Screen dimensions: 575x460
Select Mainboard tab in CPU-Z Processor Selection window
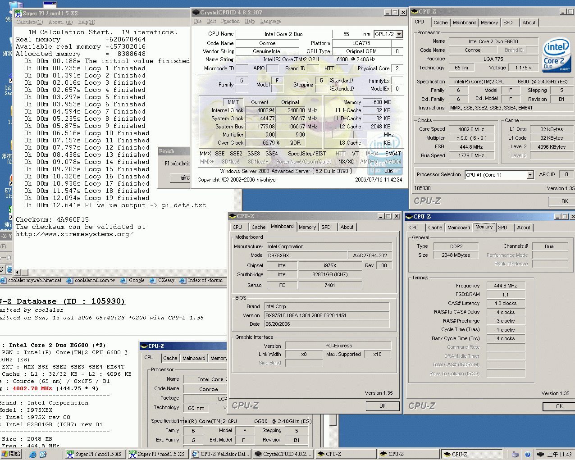464,23
